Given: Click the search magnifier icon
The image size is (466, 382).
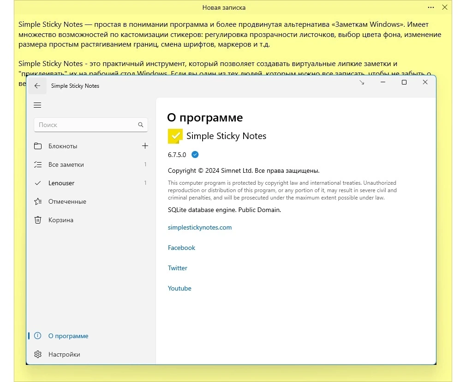Looking at the screenshot, I should (x=141, y=125).
